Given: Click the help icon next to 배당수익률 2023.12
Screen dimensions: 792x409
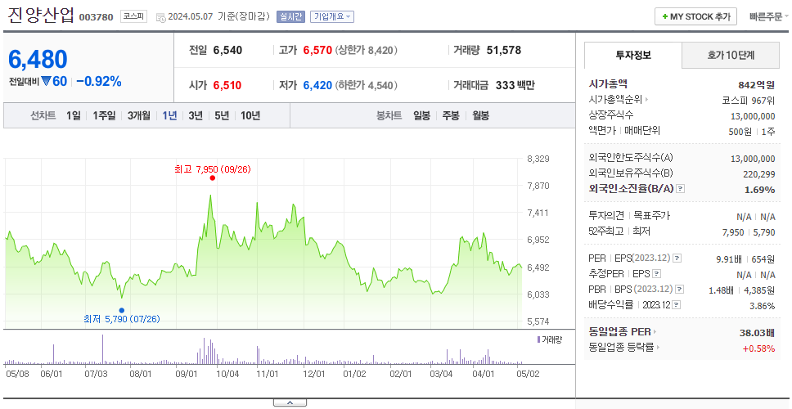Looking at the screenshot, I should click(677, 305).
